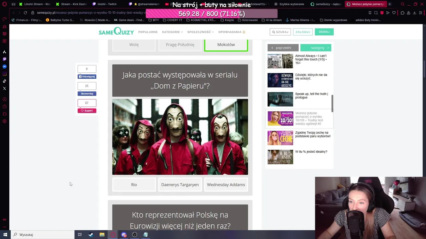Click the Skomentuj button
The width and height of the screenshot is (426, 239).
click(x=87, y=94)
